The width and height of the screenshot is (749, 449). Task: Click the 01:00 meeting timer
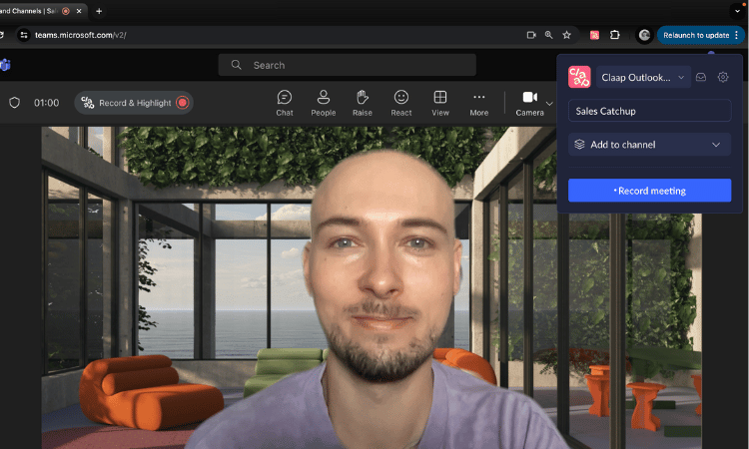(x=46, y=103)
